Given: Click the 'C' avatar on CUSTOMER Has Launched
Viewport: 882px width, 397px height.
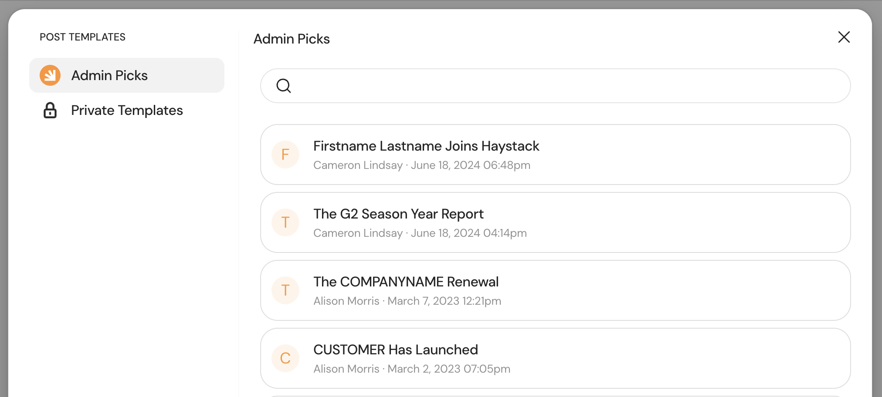Looking at the screenshot, I should [x=285, y=358].
